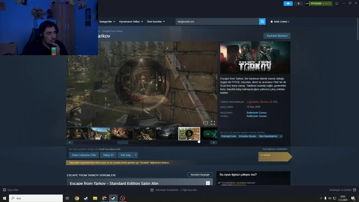Mute the trailer volume icon
The height and width of the screenshot is (202, 359).
(69, 122)
